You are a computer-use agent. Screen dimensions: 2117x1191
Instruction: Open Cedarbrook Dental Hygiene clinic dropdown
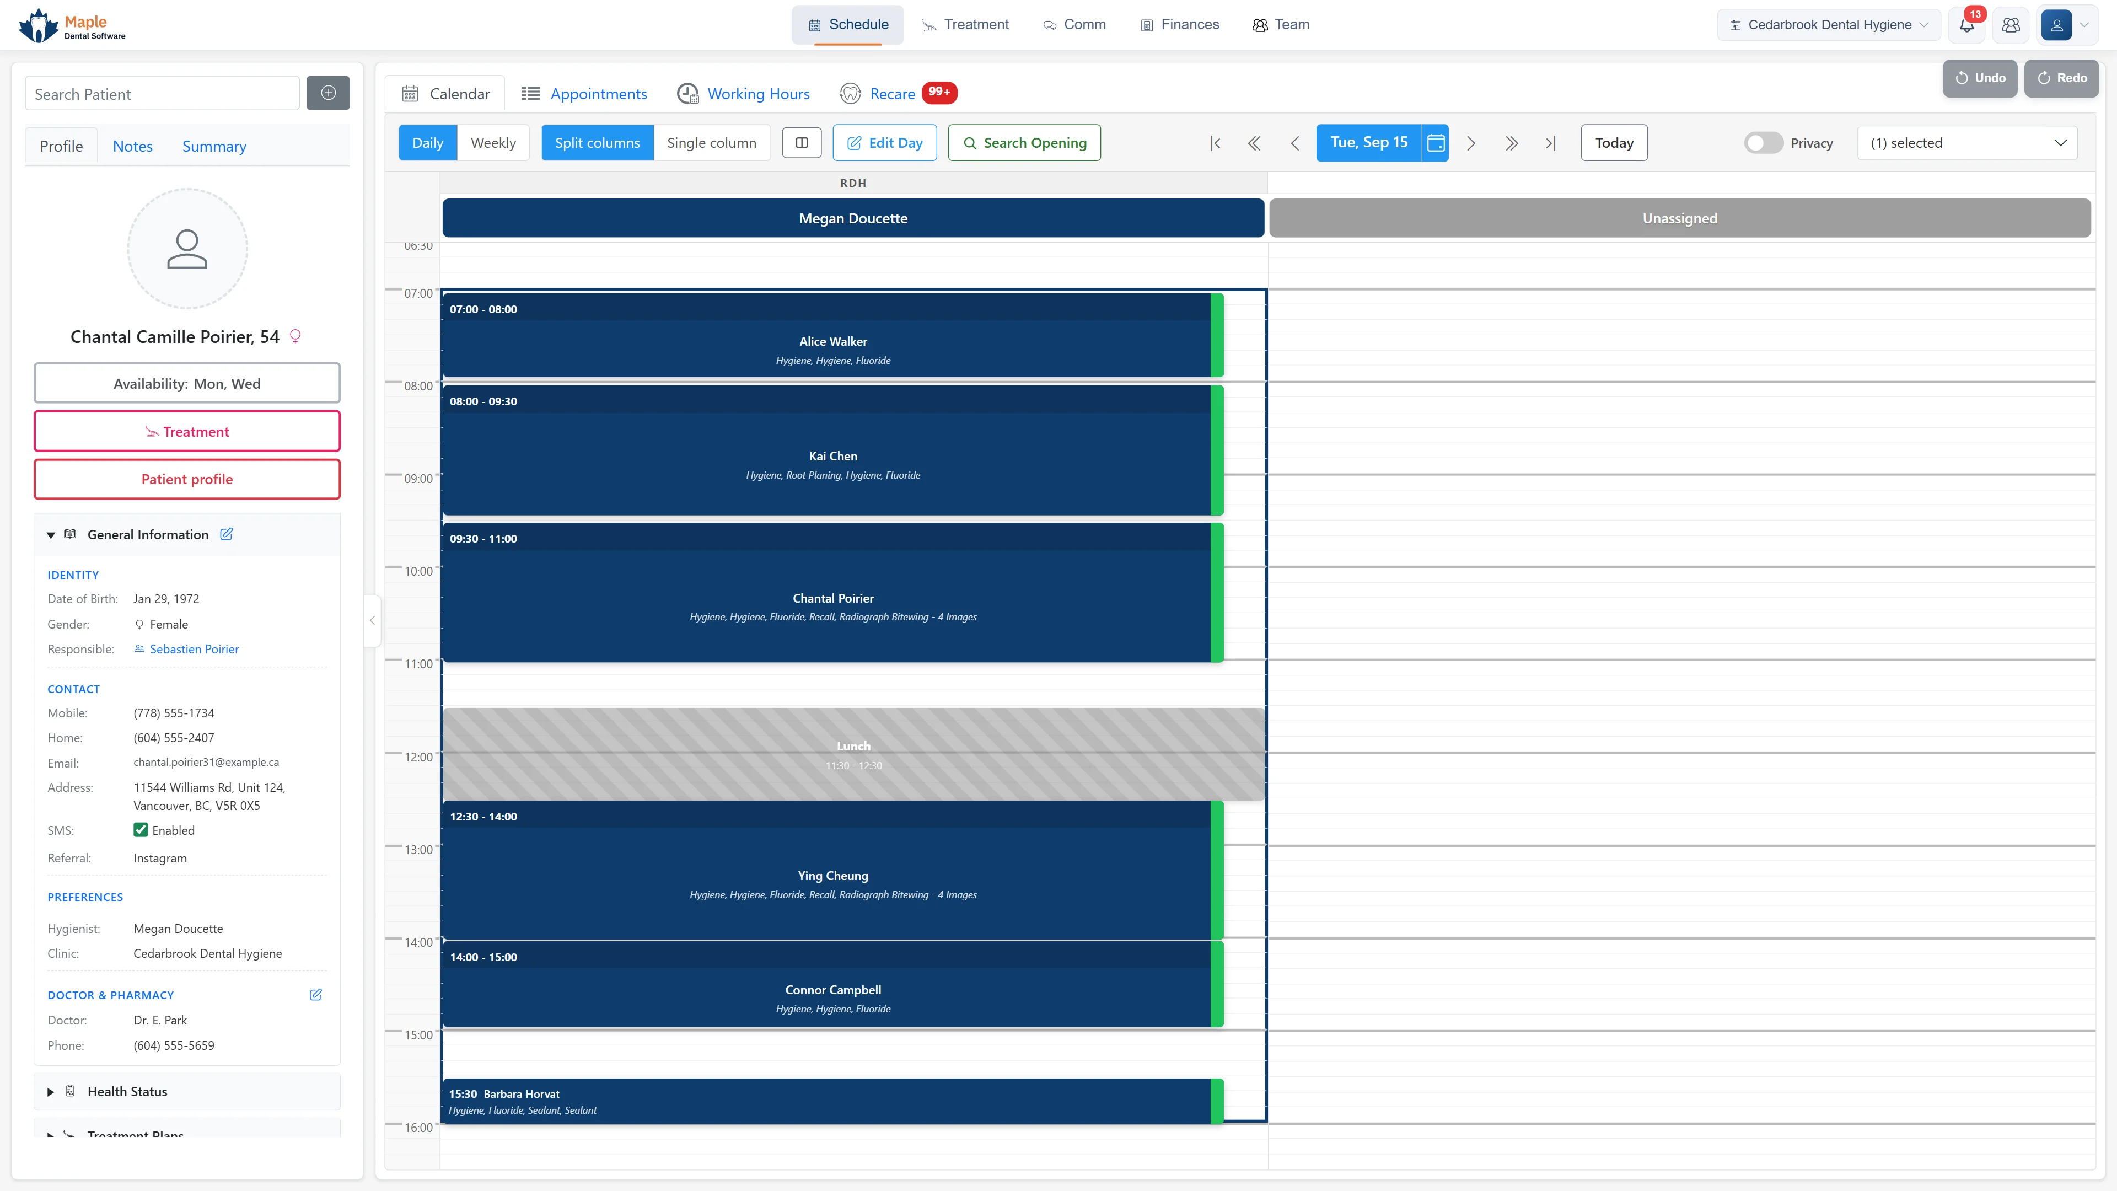(x=1829, y=25)
